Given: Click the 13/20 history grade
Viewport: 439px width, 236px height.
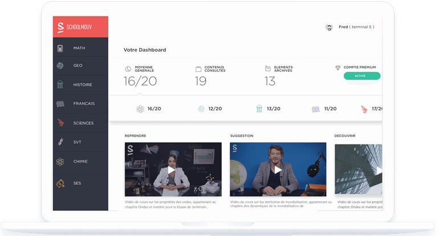Looking at the screenshot, I should (273, 109).
